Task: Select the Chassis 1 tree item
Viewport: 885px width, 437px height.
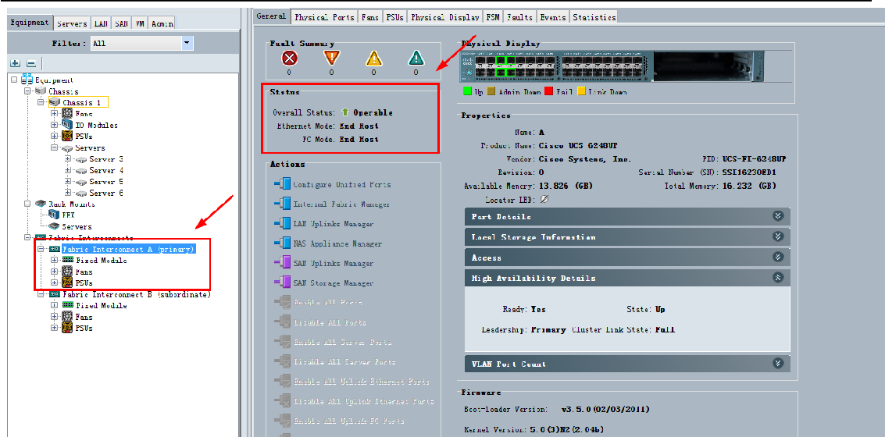Action: pyautogui.click(x=82, y=103)
